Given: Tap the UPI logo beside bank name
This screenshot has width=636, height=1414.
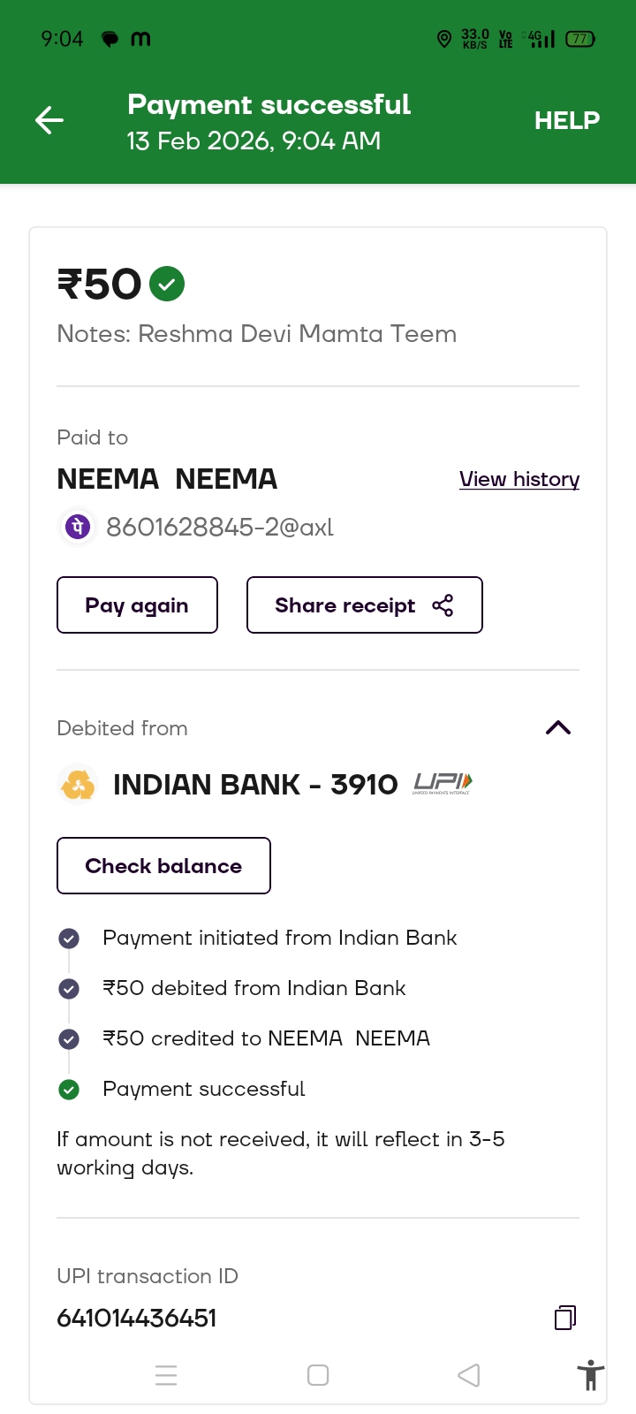Looking at the screenshot, I should tap(443, 784).
